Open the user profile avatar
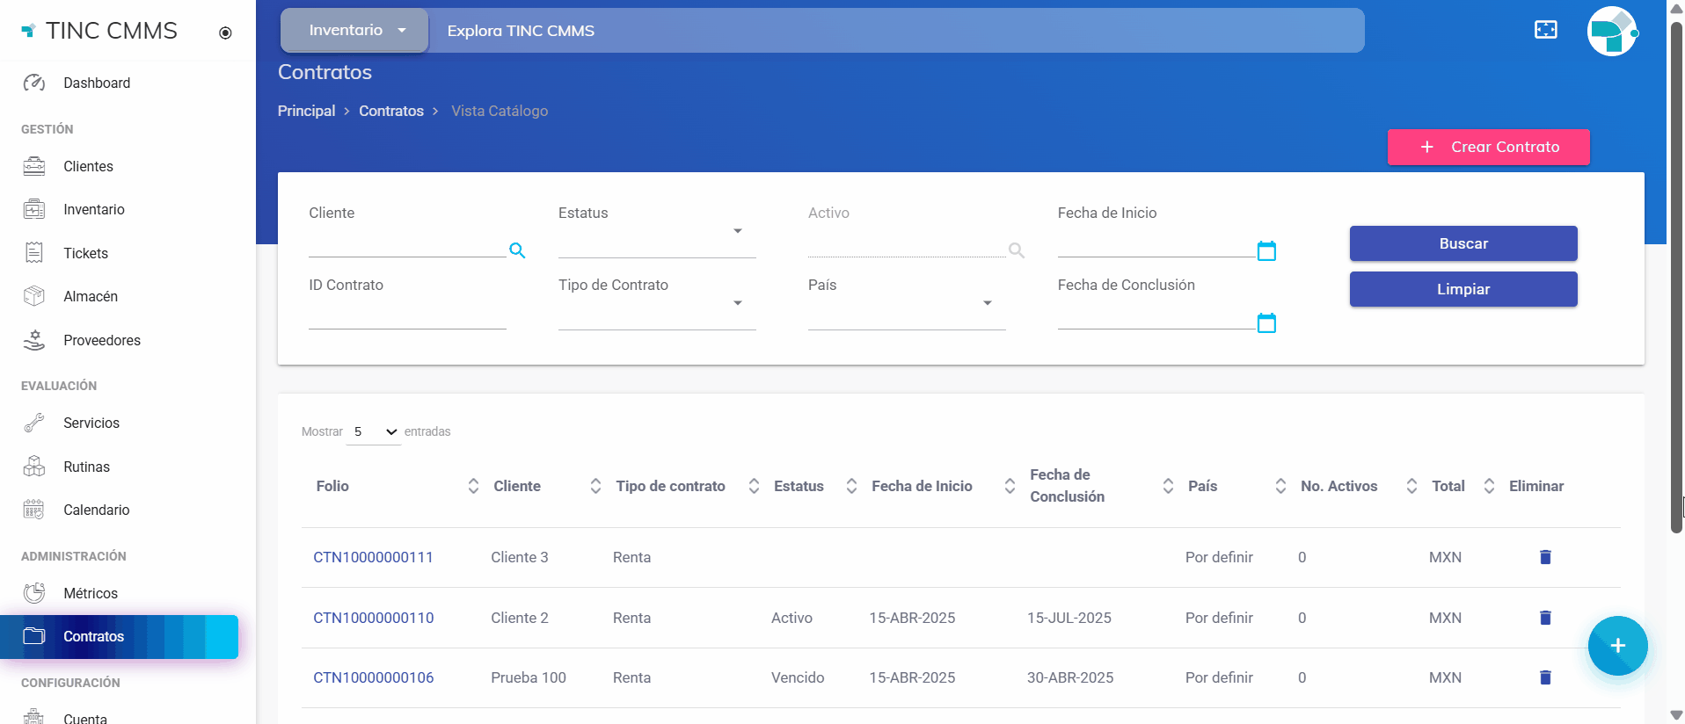This screenshot has height=724, width=1685. [1611, 32]
